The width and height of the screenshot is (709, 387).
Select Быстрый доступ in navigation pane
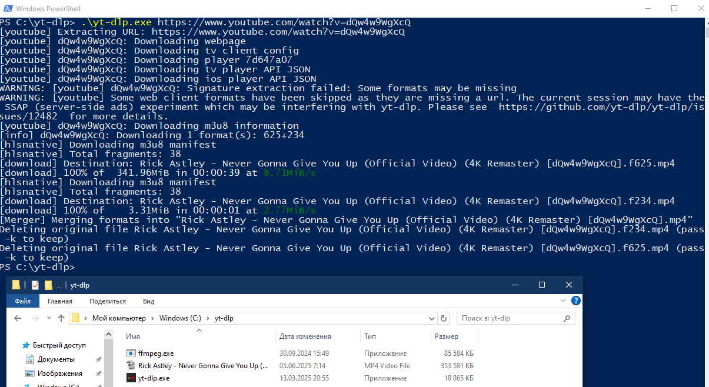tap(59, 345)
